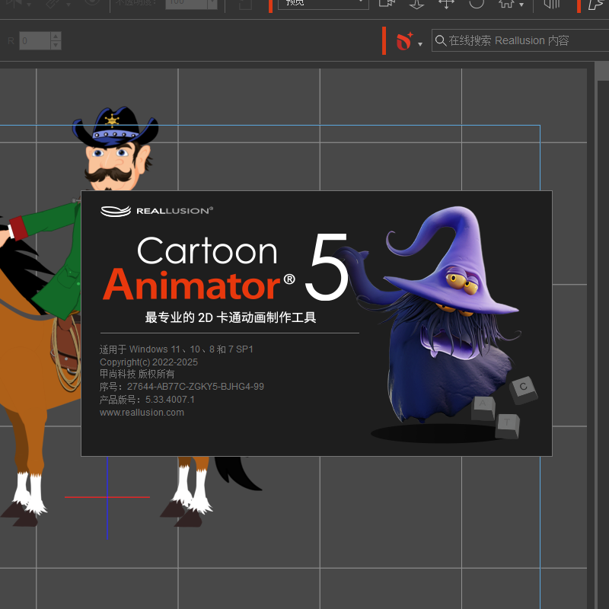Decrease the R value with the down stepper

tap(56, 45)
